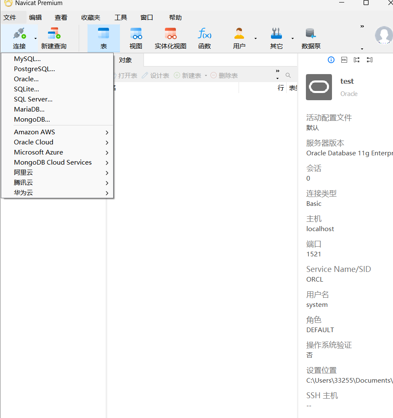The image size is (393, 418).
Task: Select the Table (表) toolbar icon
Action: pyautogui.click(x=104, y=34)
